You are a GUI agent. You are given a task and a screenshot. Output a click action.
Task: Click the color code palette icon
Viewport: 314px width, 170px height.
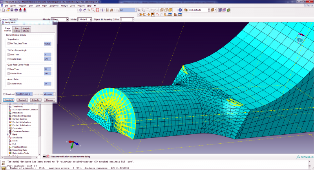pos(186,10)
